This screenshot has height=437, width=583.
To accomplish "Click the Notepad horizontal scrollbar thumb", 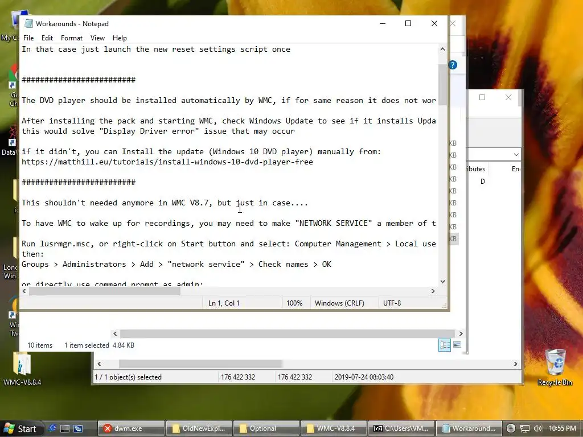I will click(x=105, y=291).
